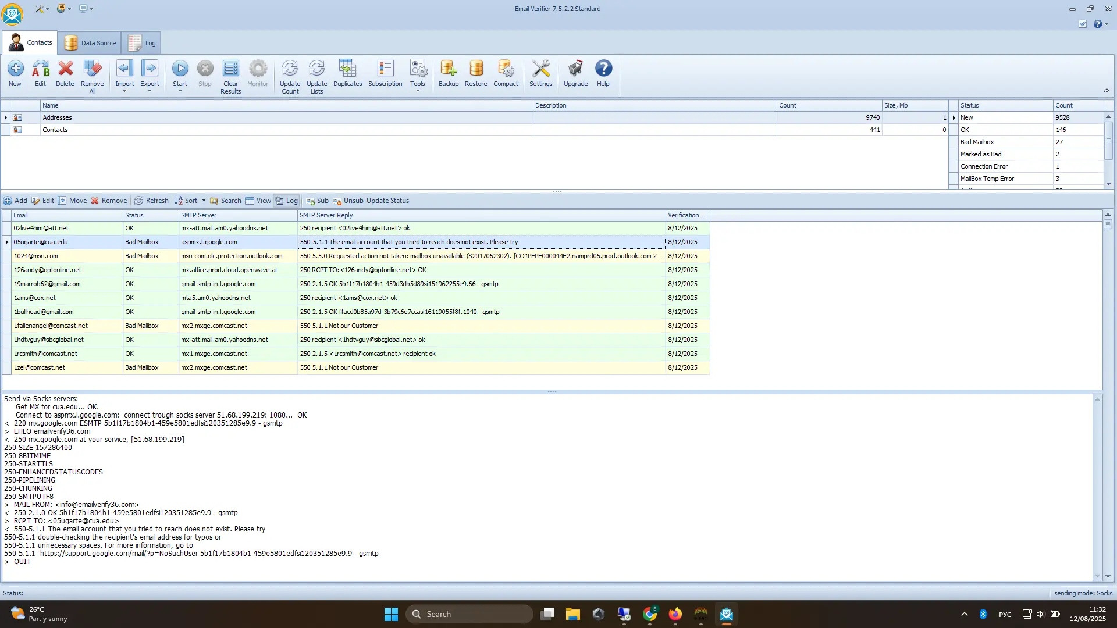Click the Sub button

(x=318, y=201)
